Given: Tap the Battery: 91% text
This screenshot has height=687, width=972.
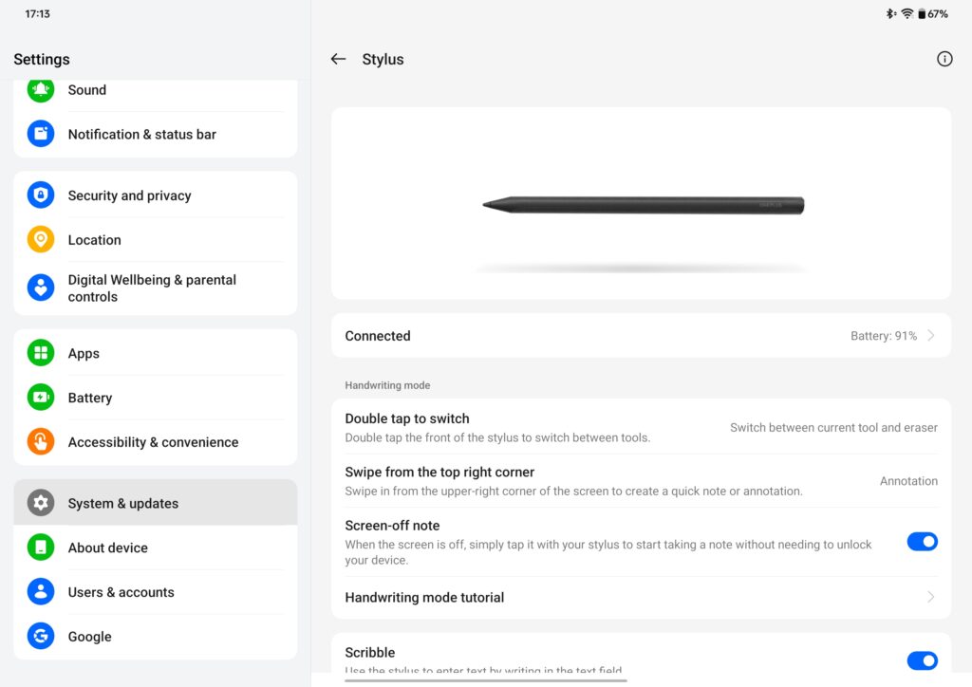Looking at the screenshot, I should click(x=884, y=336).
